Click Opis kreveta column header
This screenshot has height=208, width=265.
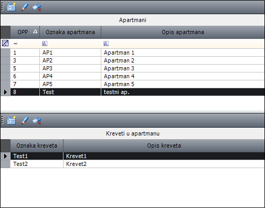point(164,145)
